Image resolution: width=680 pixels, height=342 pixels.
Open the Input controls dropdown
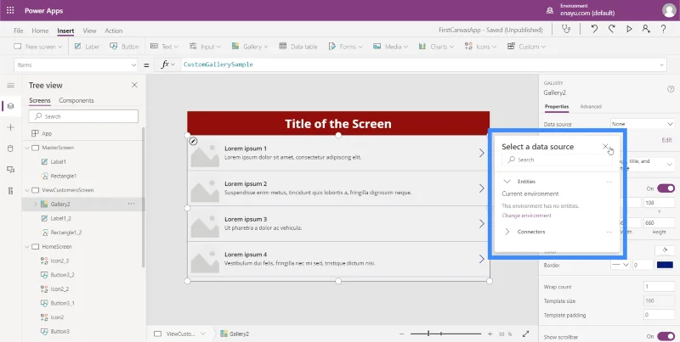pos(205,47)
